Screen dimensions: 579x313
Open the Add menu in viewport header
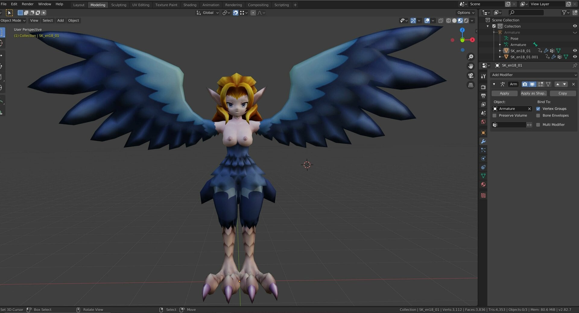tap(60, 21)
